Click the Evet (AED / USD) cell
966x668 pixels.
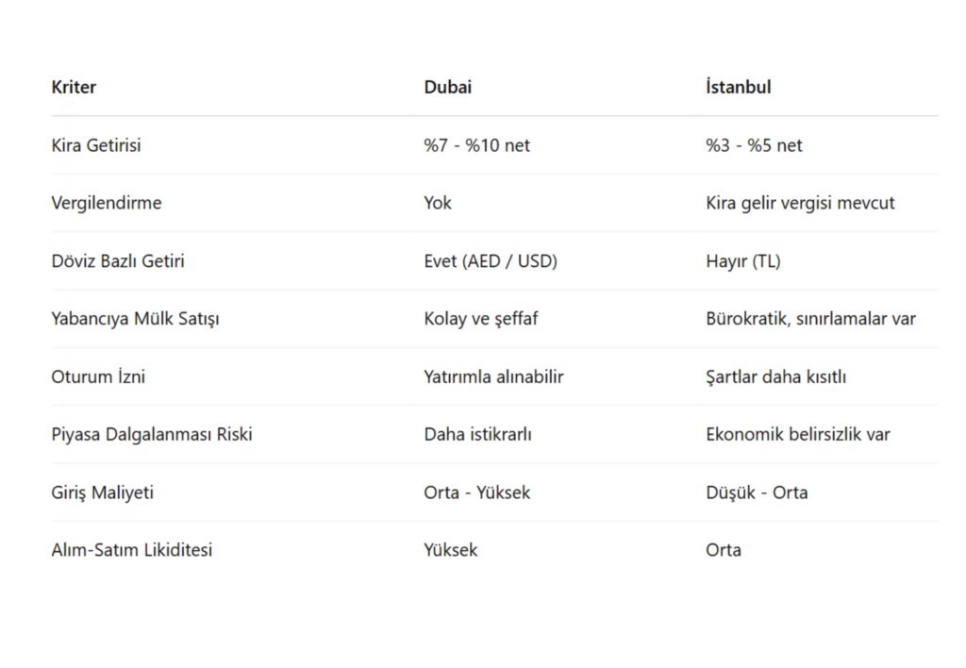click(x=490, y=261)
